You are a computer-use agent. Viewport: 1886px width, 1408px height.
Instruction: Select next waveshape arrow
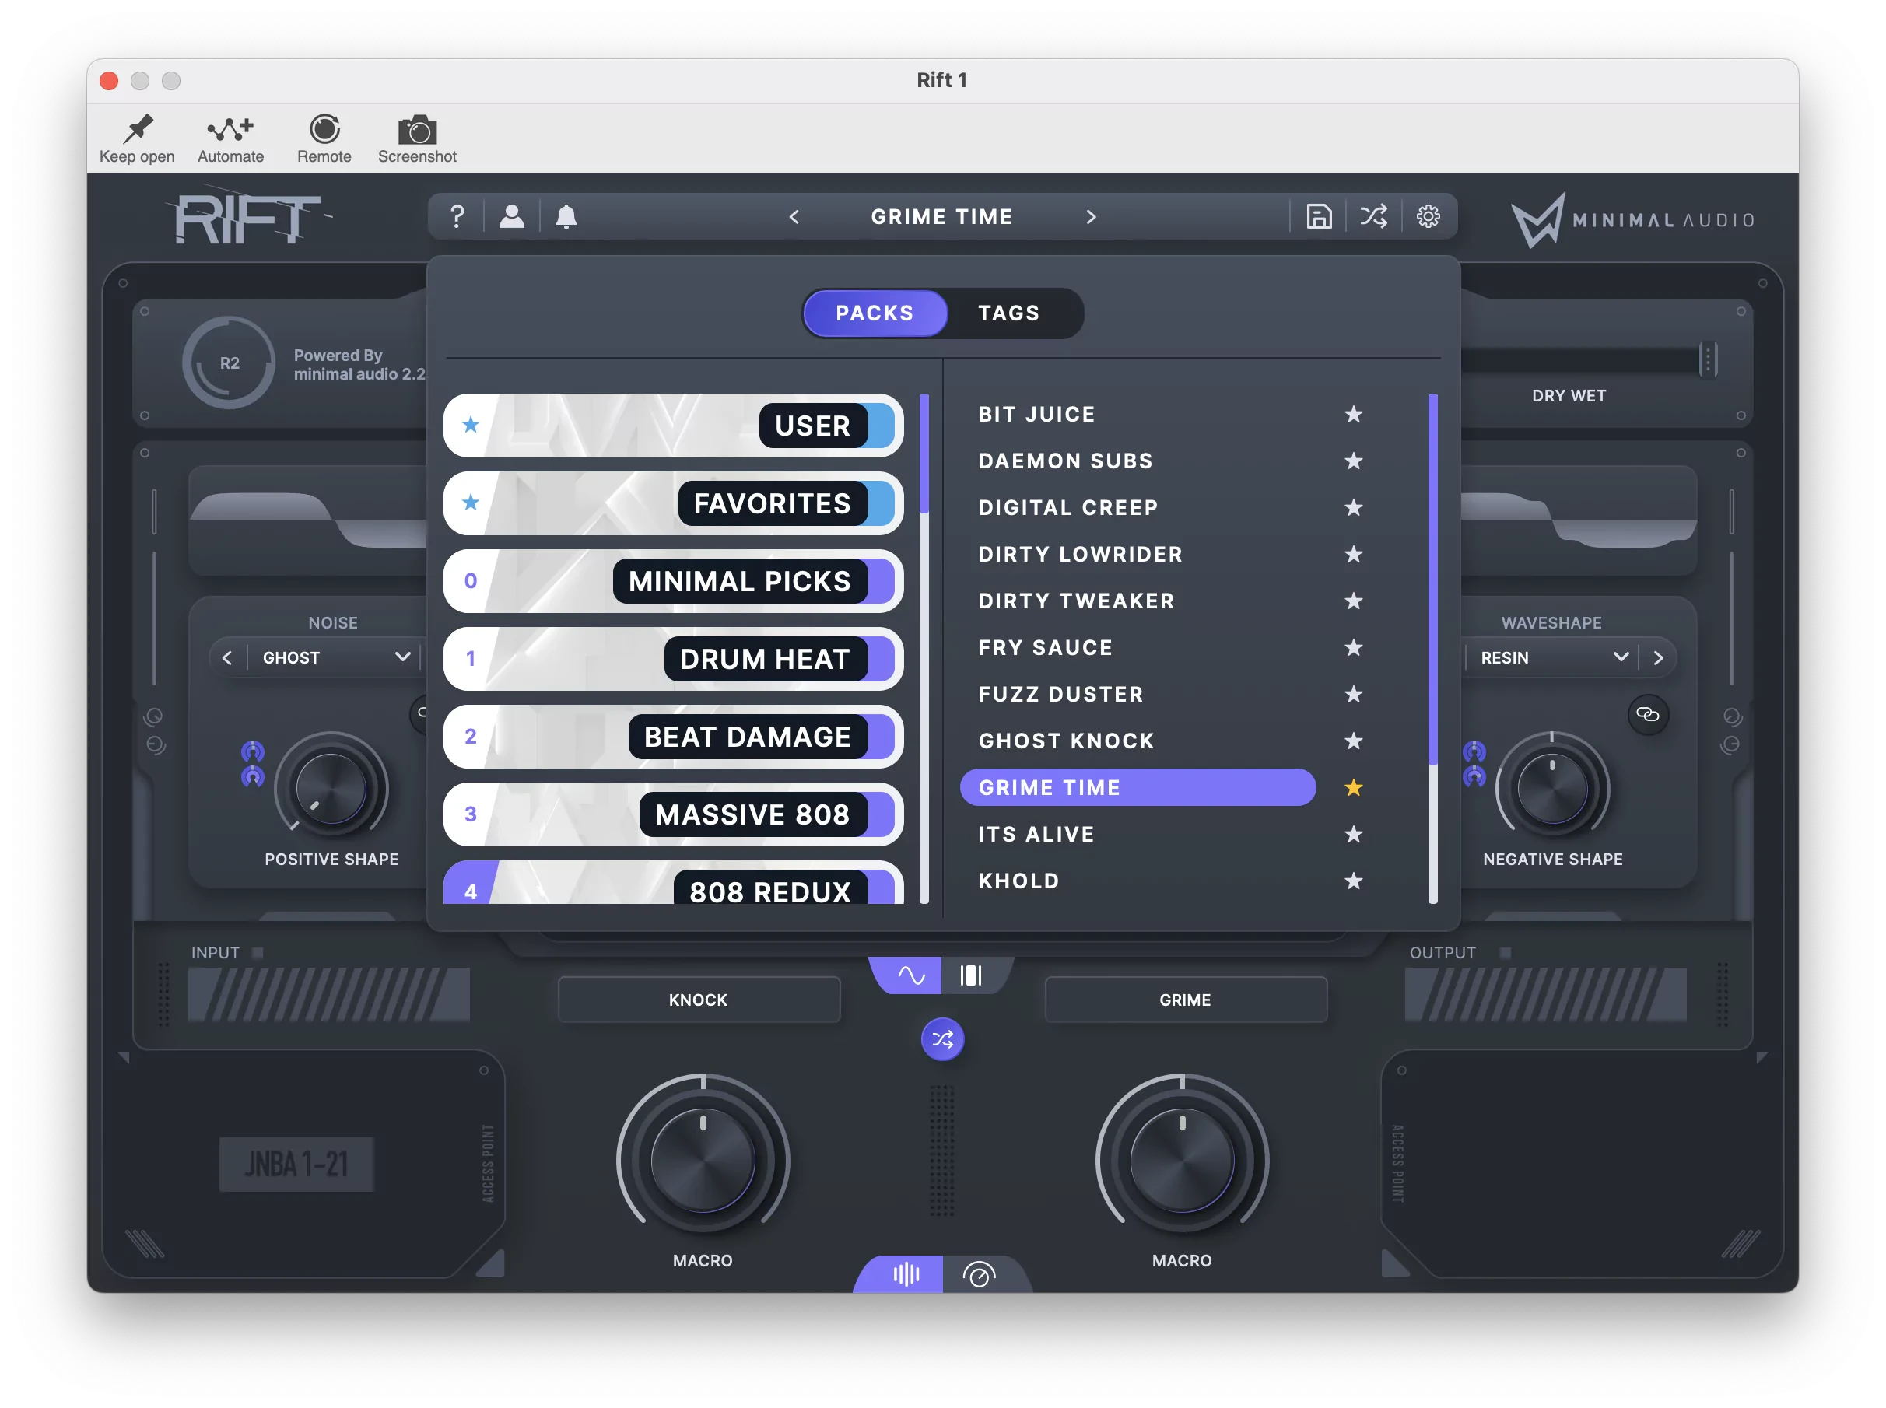1657,658
